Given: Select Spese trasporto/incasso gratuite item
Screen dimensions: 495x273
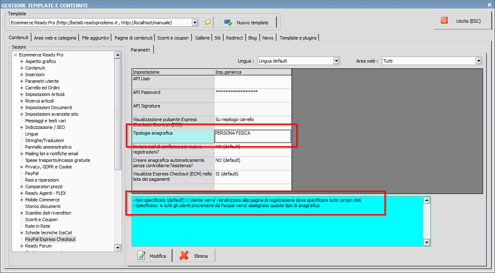Looking at the screenshot, I should (x=57, y=160).
